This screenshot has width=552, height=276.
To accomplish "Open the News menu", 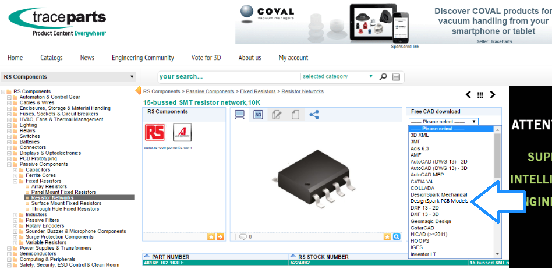I will tap(87, 58).
